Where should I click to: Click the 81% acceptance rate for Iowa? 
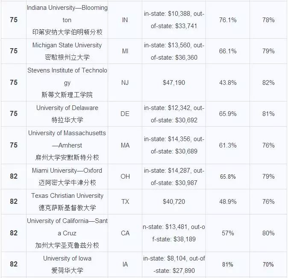click(228, 264)
